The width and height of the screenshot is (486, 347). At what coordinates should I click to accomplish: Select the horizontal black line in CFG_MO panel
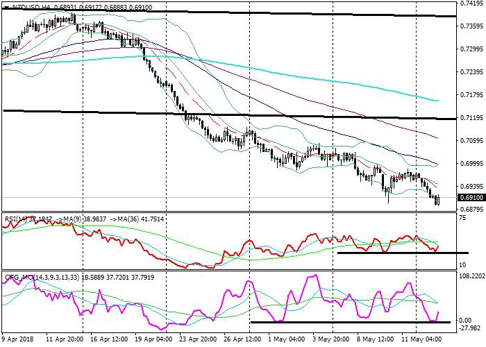[x=347, y=321]
